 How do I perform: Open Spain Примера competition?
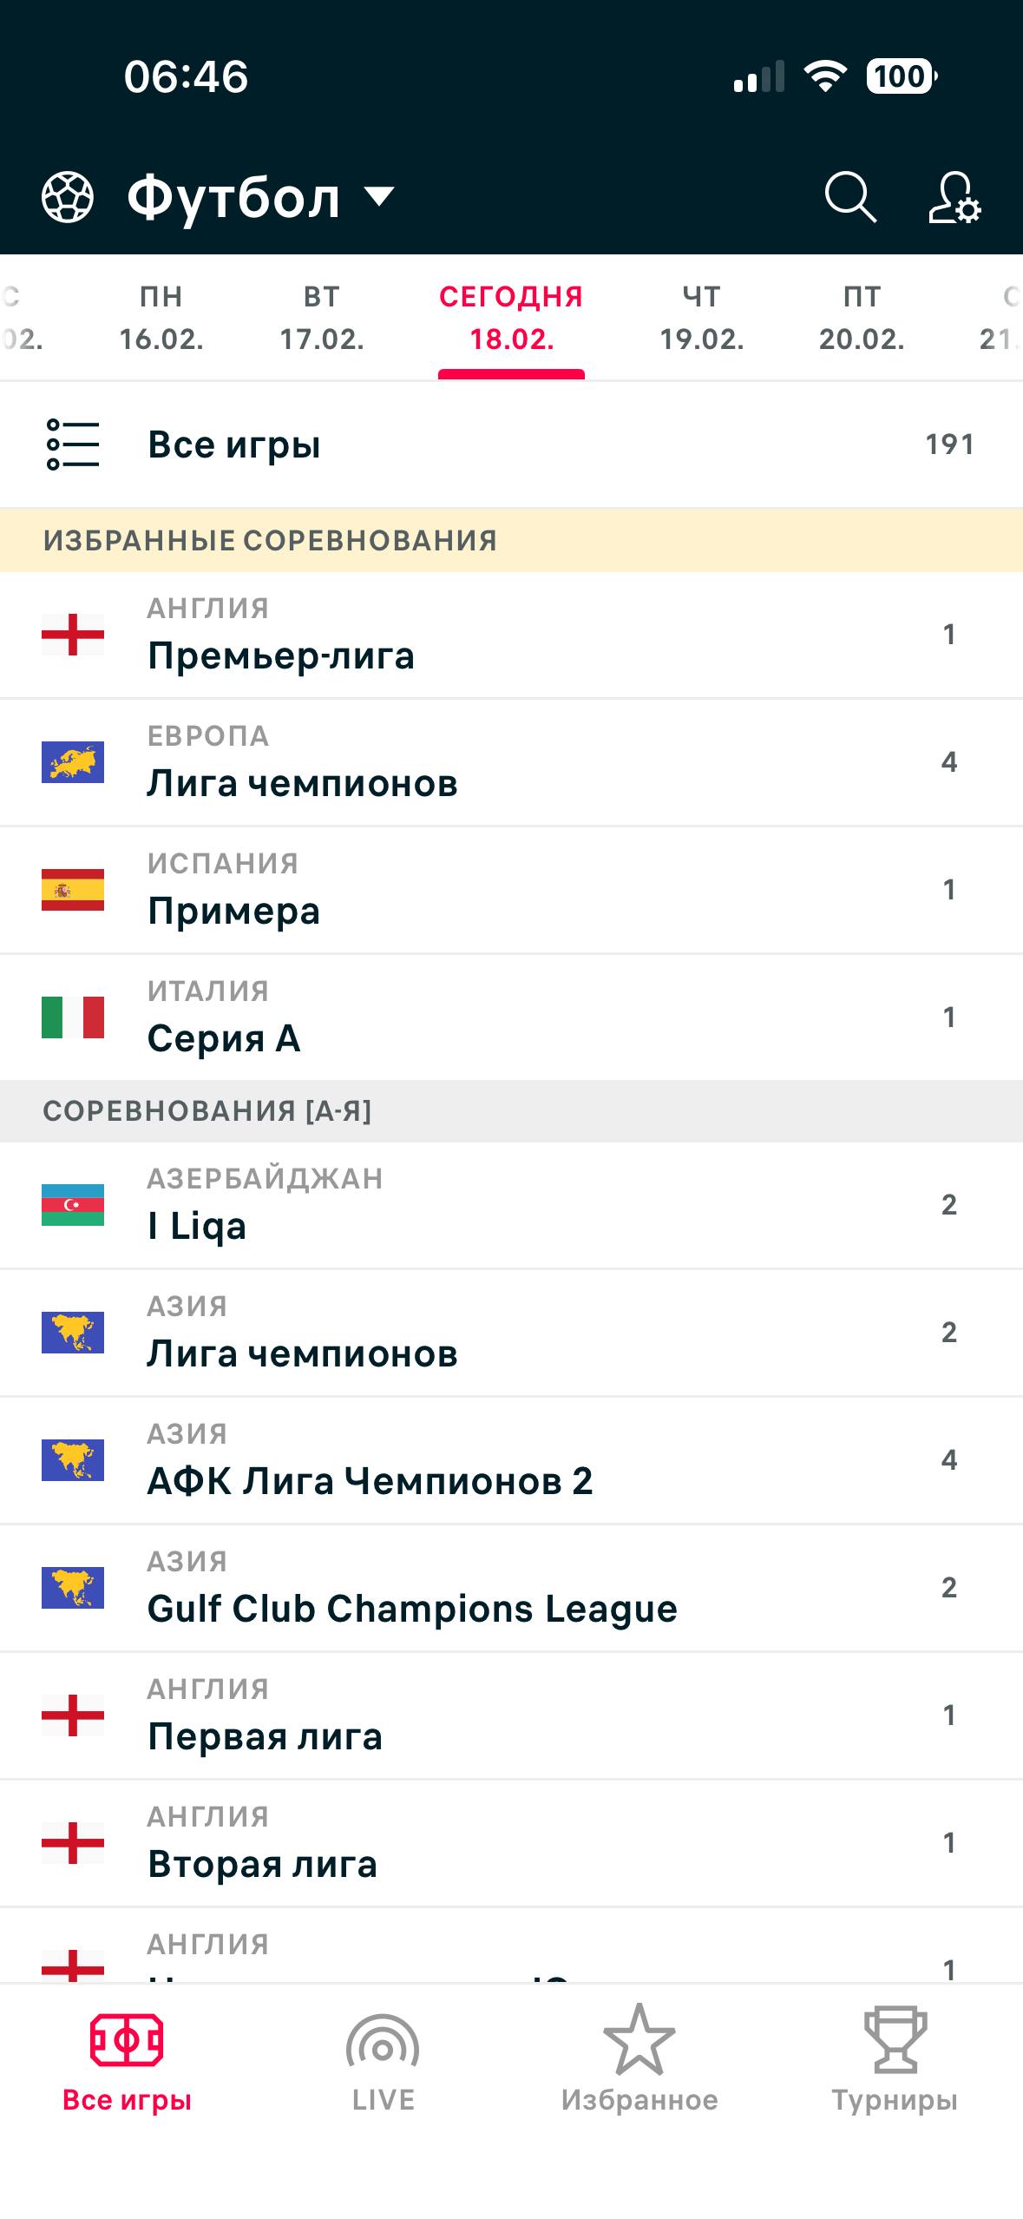pyautogui.click(x=511, y=890)
